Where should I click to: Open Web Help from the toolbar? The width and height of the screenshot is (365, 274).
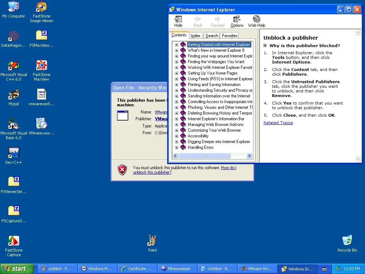257,21
